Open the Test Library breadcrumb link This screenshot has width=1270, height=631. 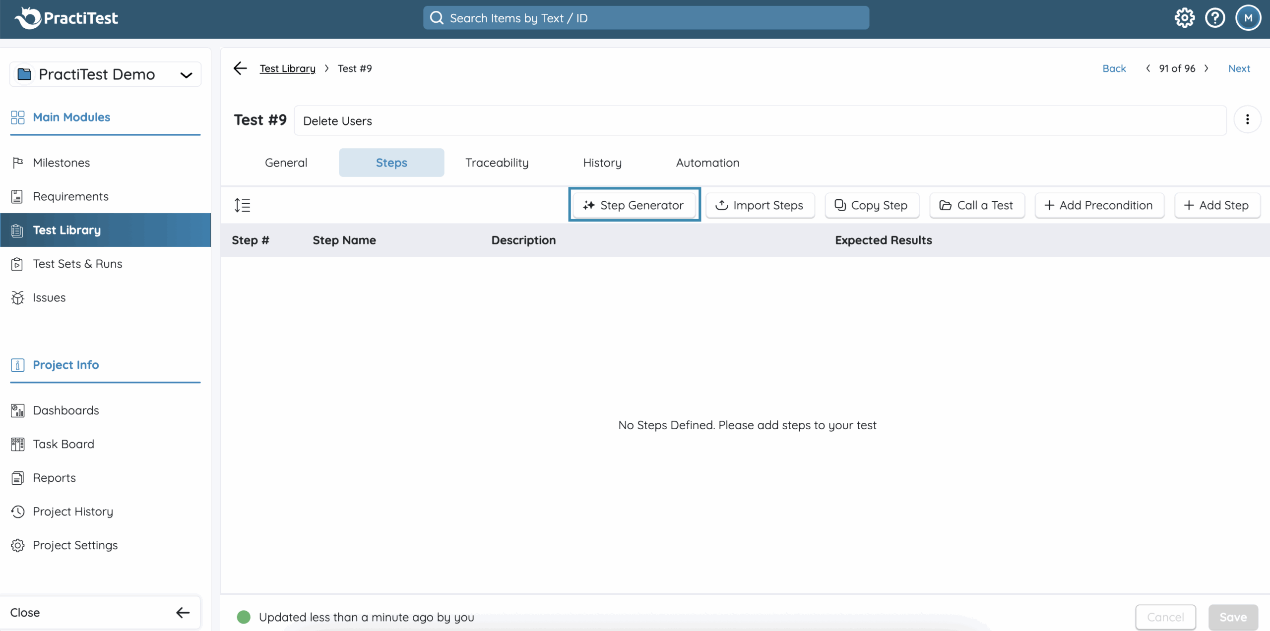click(287, 68)
